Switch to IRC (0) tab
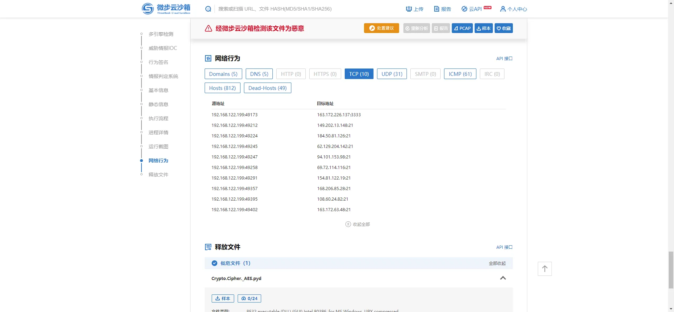The image size is (674, 312). pos(492,74)
